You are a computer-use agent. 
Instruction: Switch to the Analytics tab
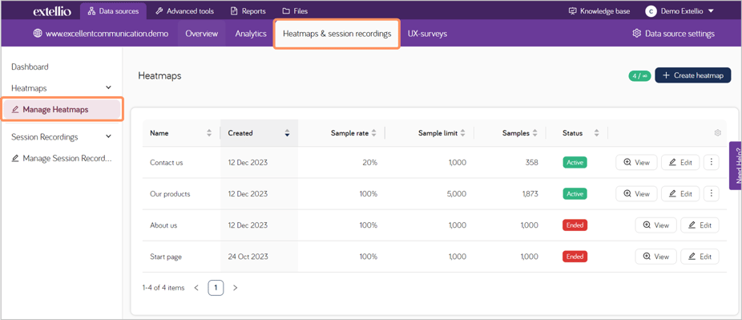251,34
